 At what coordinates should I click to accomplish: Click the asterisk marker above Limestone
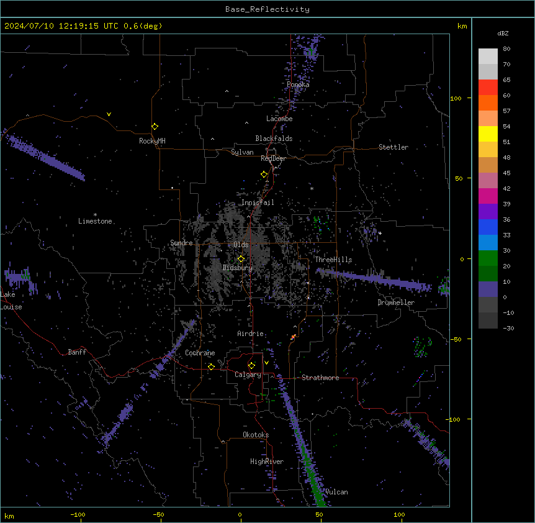coord(95,215)
